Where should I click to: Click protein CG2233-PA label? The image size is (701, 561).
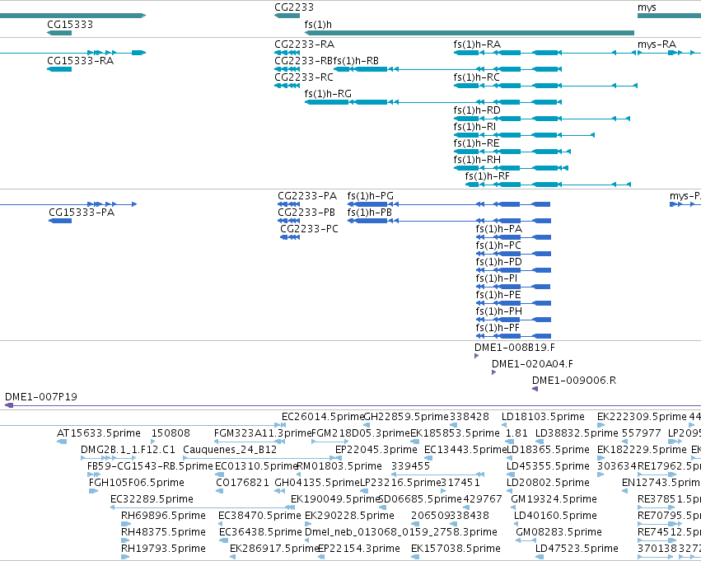point(306,196)
